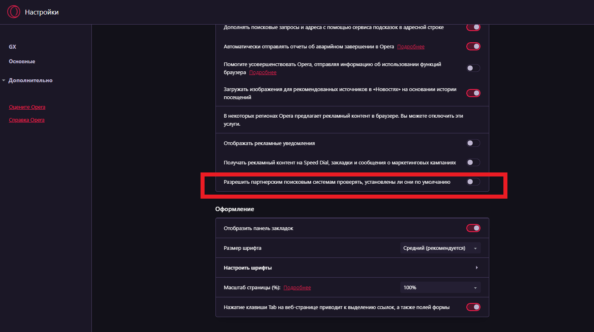This screenshot has height=332, width=594.
Task: Enable displaying promotional notifications
Action: 473,143
